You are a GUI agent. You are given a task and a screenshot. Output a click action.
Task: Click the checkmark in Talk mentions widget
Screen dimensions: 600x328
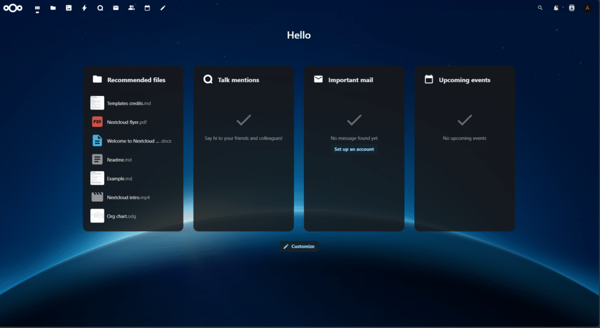pos(243,120)
